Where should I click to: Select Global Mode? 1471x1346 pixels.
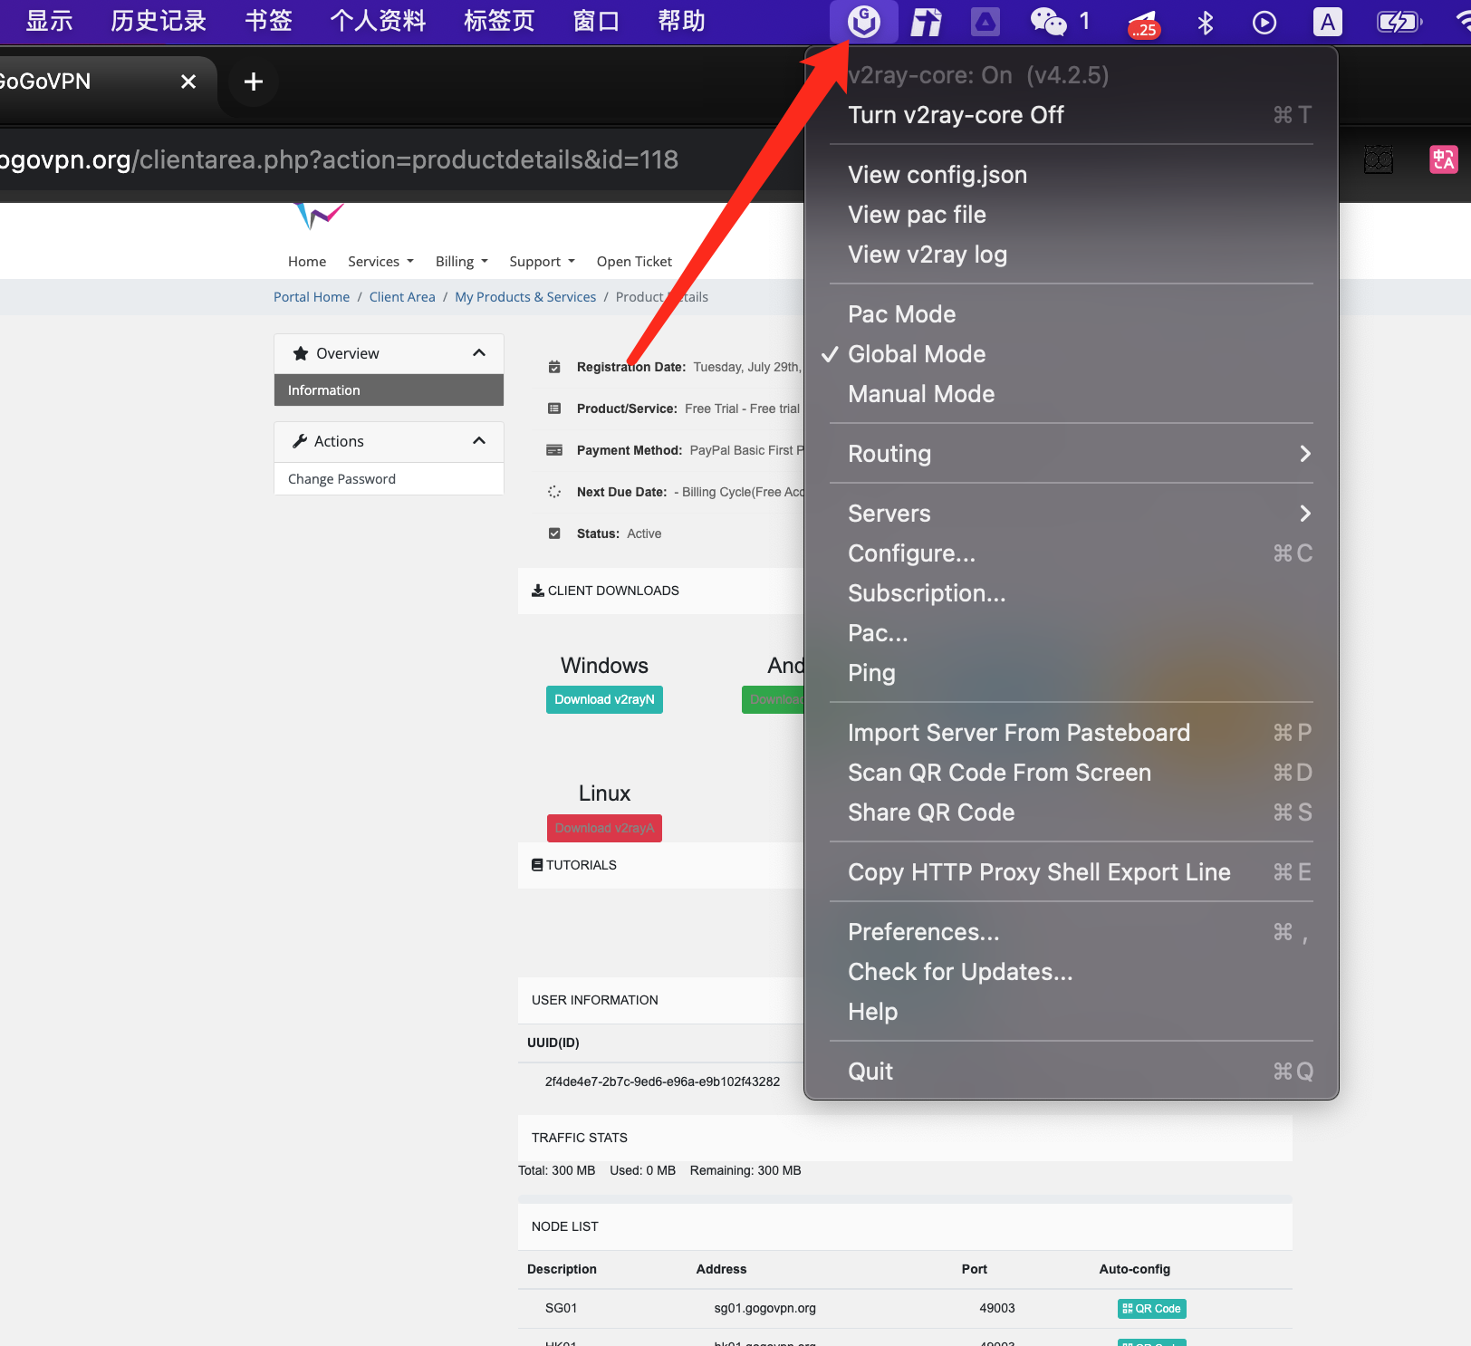tap(1071, 354)
